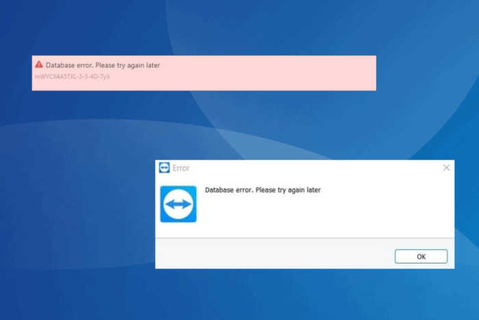The width and height of the screenshot is (479, 320).
Task: Click the "Error" title text of the dialog
Action: (181, 168)
